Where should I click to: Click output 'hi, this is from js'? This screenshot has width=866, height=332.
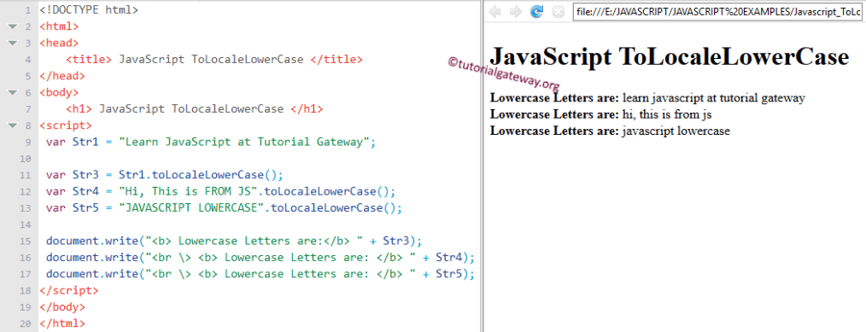(667, 114)
